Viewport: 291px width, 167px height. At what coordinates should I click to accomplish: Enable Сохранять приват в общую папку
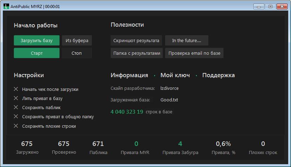(16, 117)
